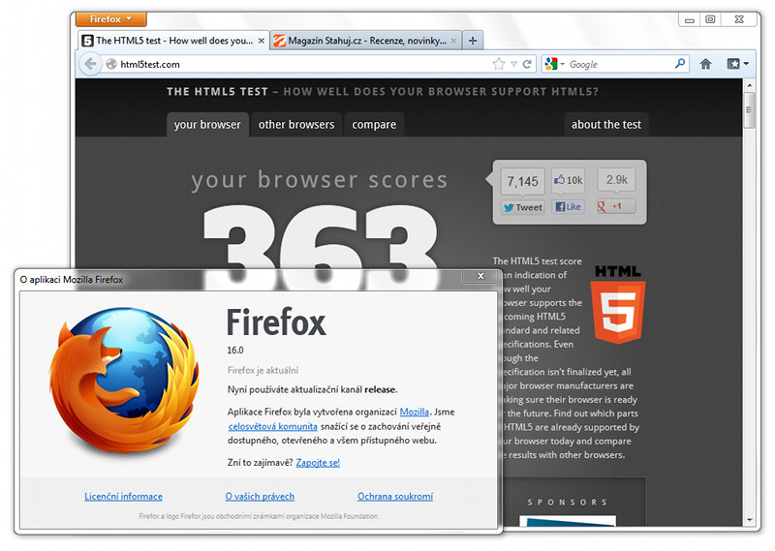Click the 'Zapojte se!' link
Image resolution: width=775 pixels, height=551 pixels.
coord(318,463)
